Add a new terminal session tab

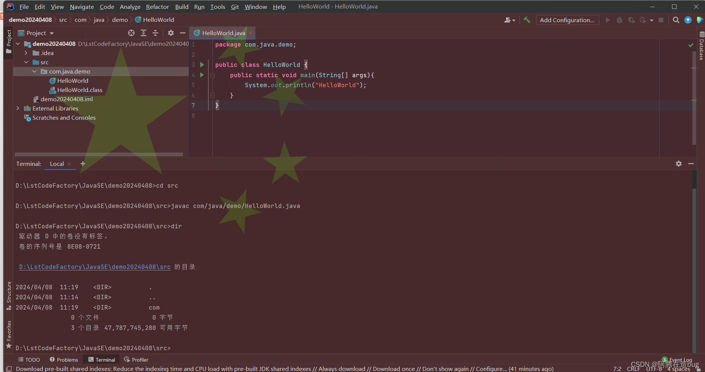point(83,164)
